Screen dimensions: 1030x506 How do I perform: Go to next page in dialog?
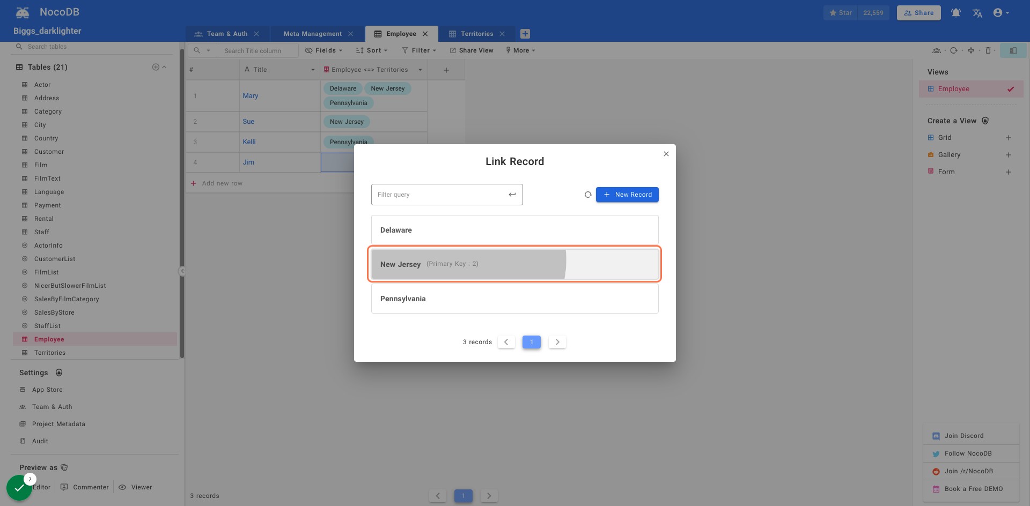pyautogui.click(x=557, y=342)
